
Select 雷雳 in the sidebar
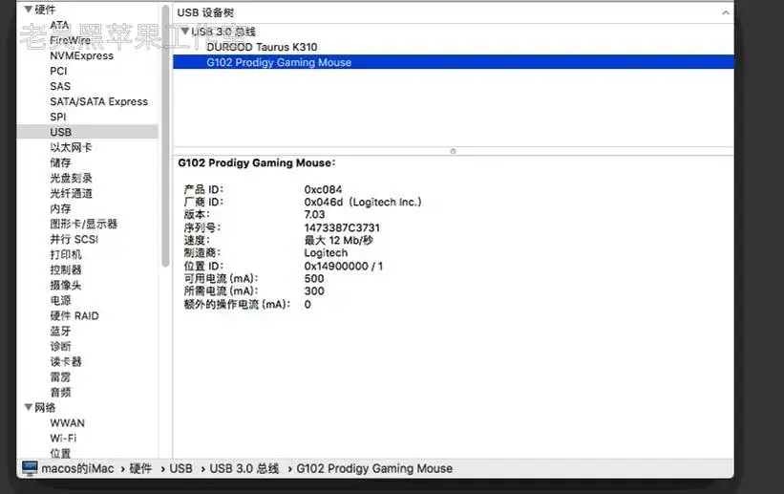point(60,376)
